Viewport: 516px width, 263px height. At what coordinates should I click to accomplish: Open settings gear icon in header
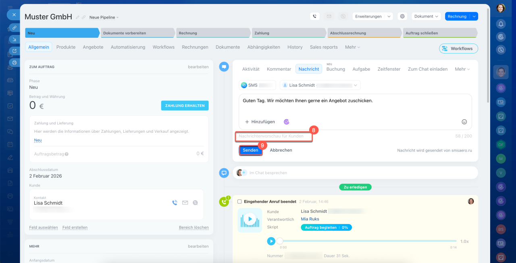tap(402, 16)
